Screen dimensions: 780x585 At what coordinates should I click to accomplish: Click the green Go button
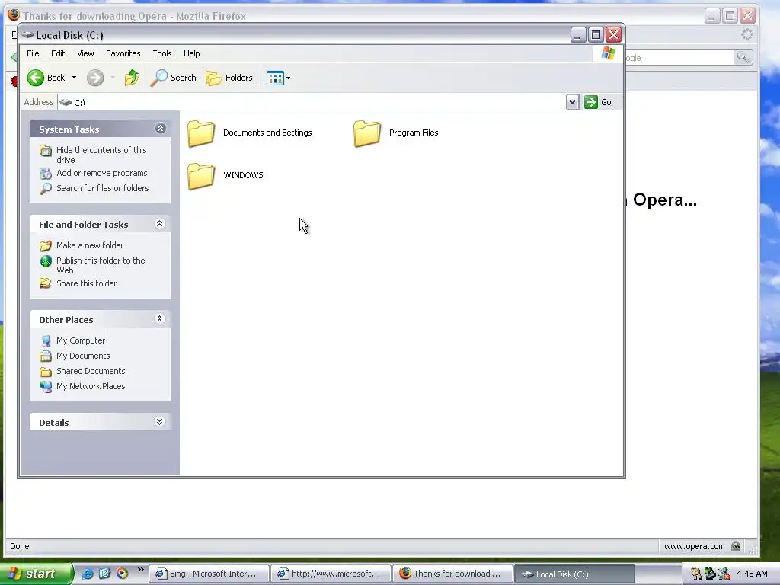(598, 102)
